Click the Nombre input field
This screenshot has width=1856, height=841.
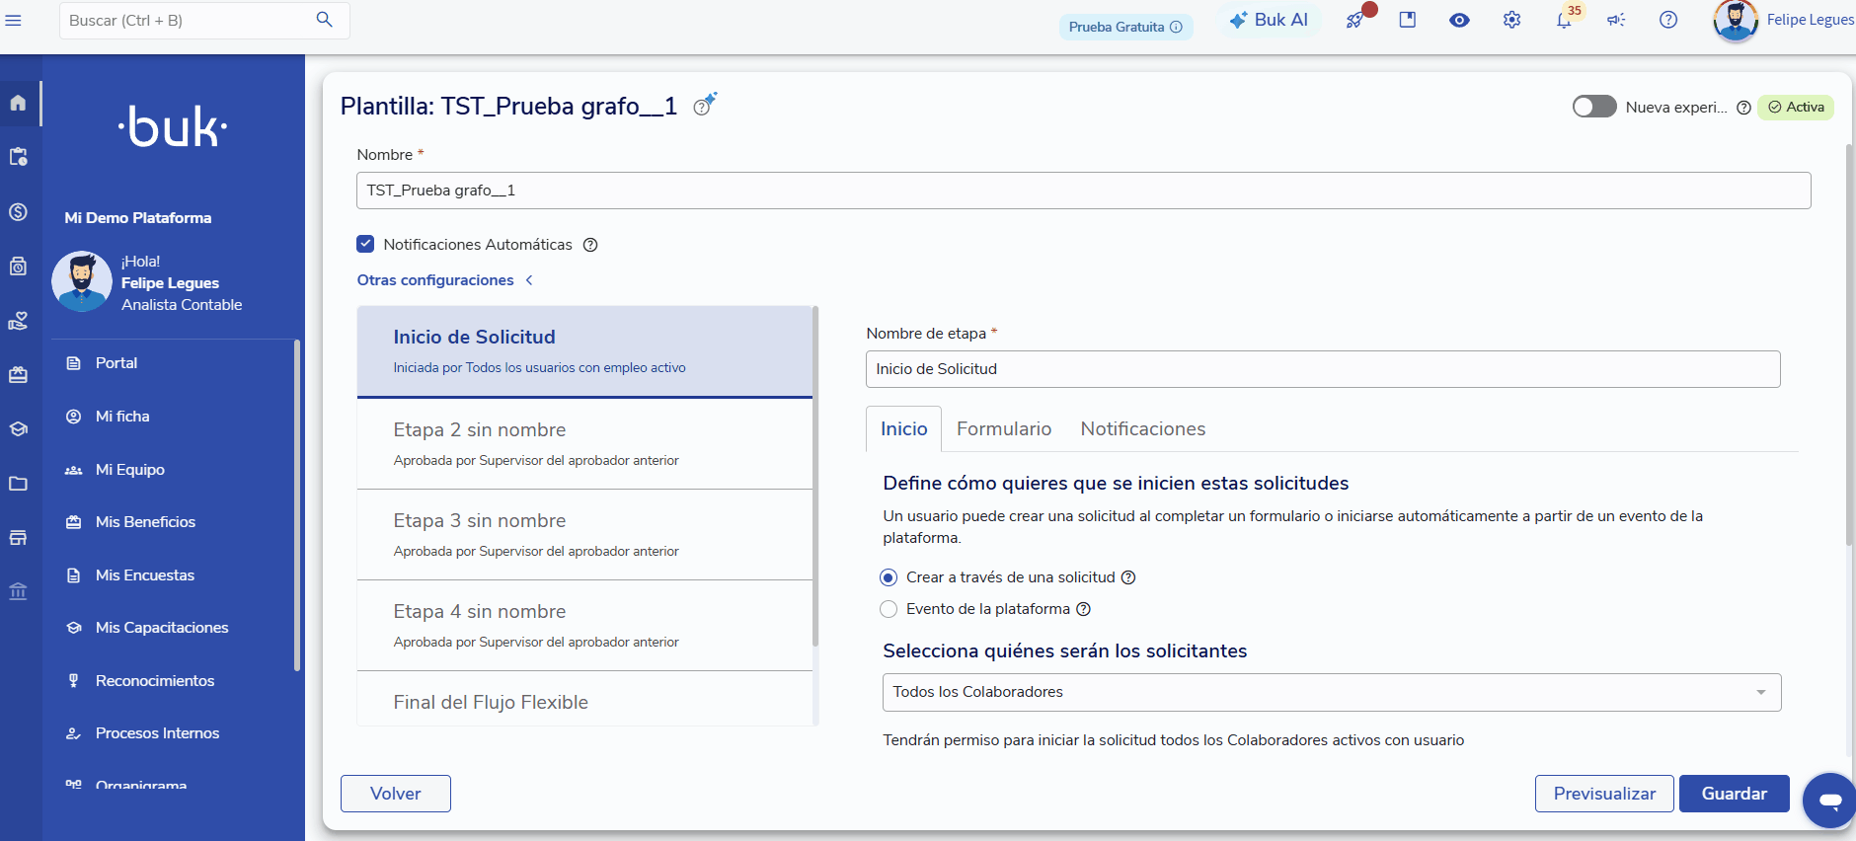coord(1083,191)
